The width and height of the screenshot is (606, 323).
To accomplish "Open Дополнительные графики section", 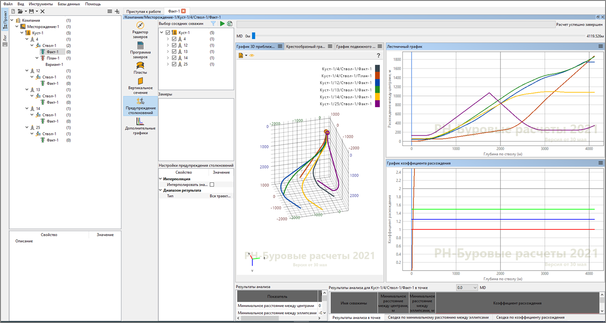I will click(140, 125).
